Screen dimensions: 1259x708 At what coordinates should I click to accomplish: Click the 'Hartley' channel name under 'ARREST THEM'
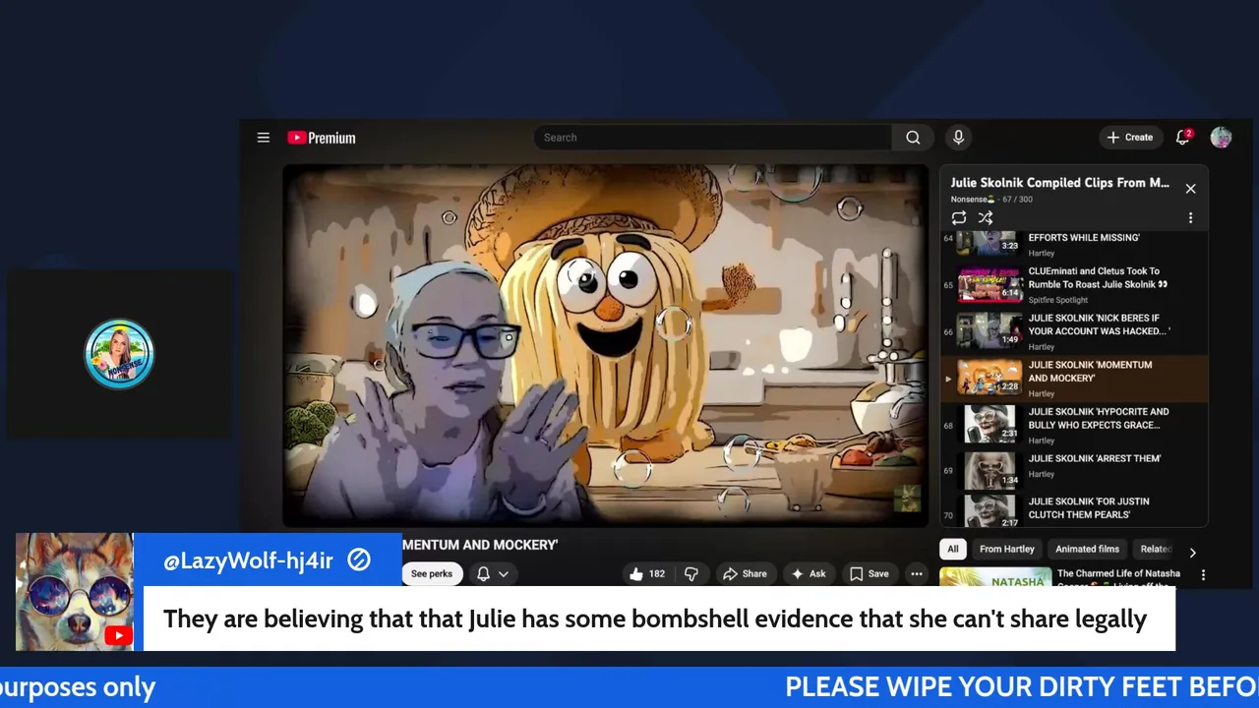click(x=1042, y=474)
